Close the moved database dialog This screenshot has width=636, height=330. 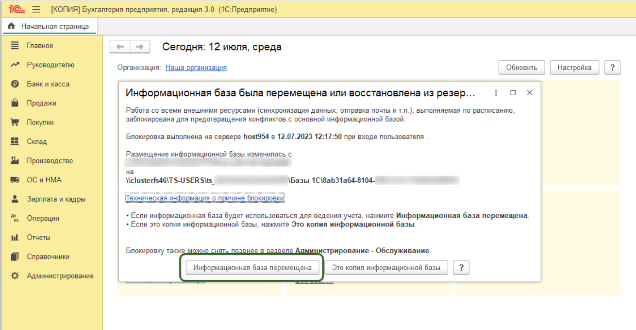click(530, 92)
